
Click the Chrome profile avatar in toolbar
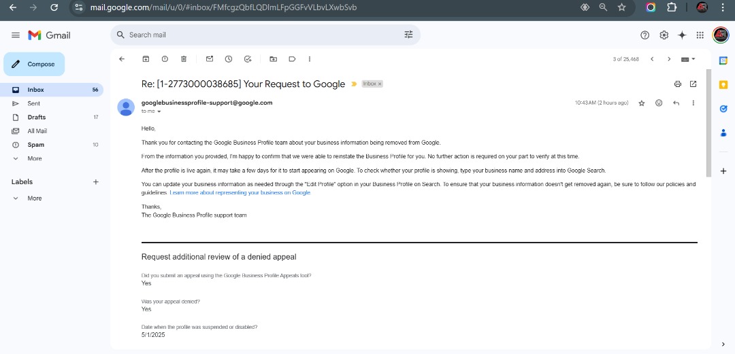(x=702, y=7)
